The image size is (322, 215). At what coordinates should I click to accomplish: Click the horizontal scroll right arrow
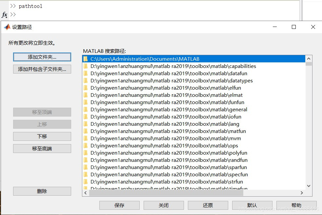302,193
